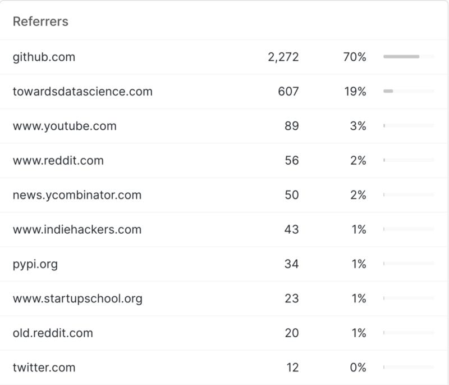Image resolution: width=449 pixels, height=385 pixels.
Task: Open the www.reddit.com referrer entry
Action: tap(58, 160)
